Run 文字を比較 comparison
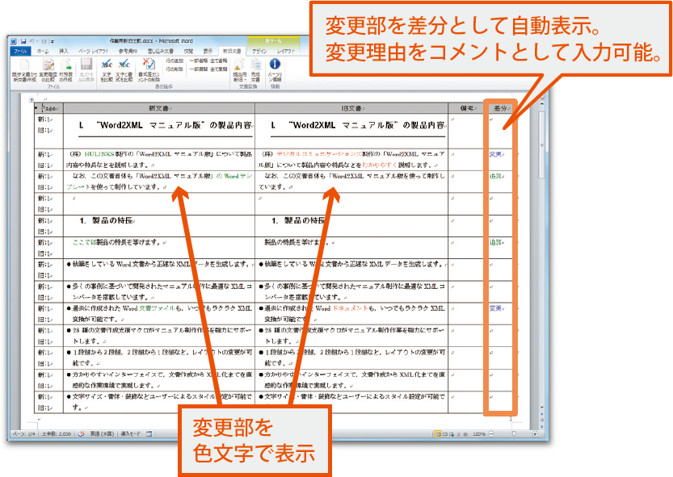The height and width of the screenshot is (477, 673). [107, 69]
